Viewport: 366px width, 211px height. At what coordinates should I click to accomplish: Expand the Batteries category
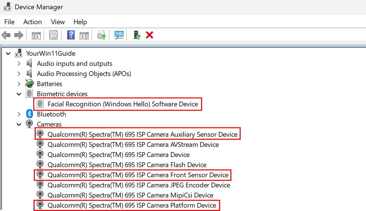(19, 84)
